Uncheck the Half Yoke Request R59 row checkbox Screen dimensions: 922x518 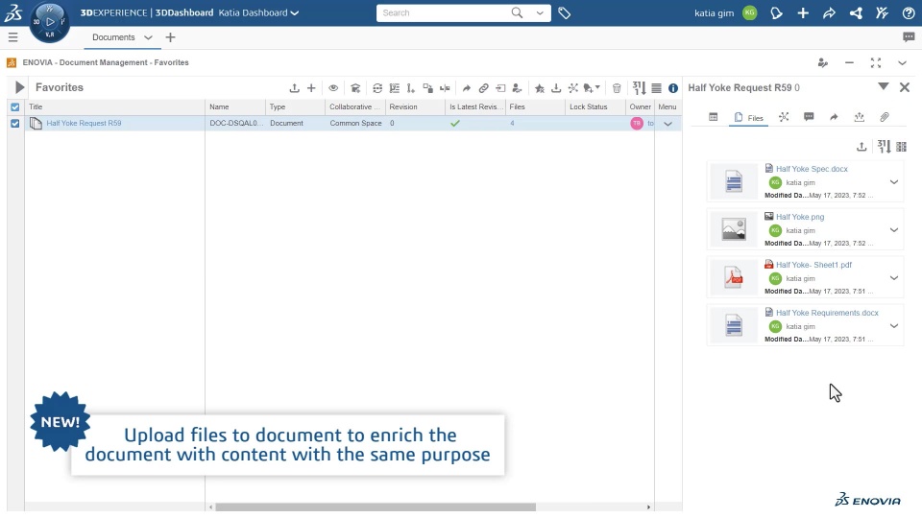coord(15,124)
